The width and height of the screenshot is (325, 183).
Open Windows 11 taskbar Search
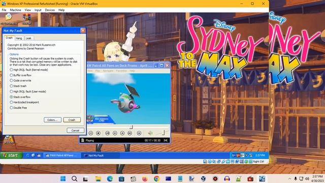pyautogui.click(x=75, y=178)
